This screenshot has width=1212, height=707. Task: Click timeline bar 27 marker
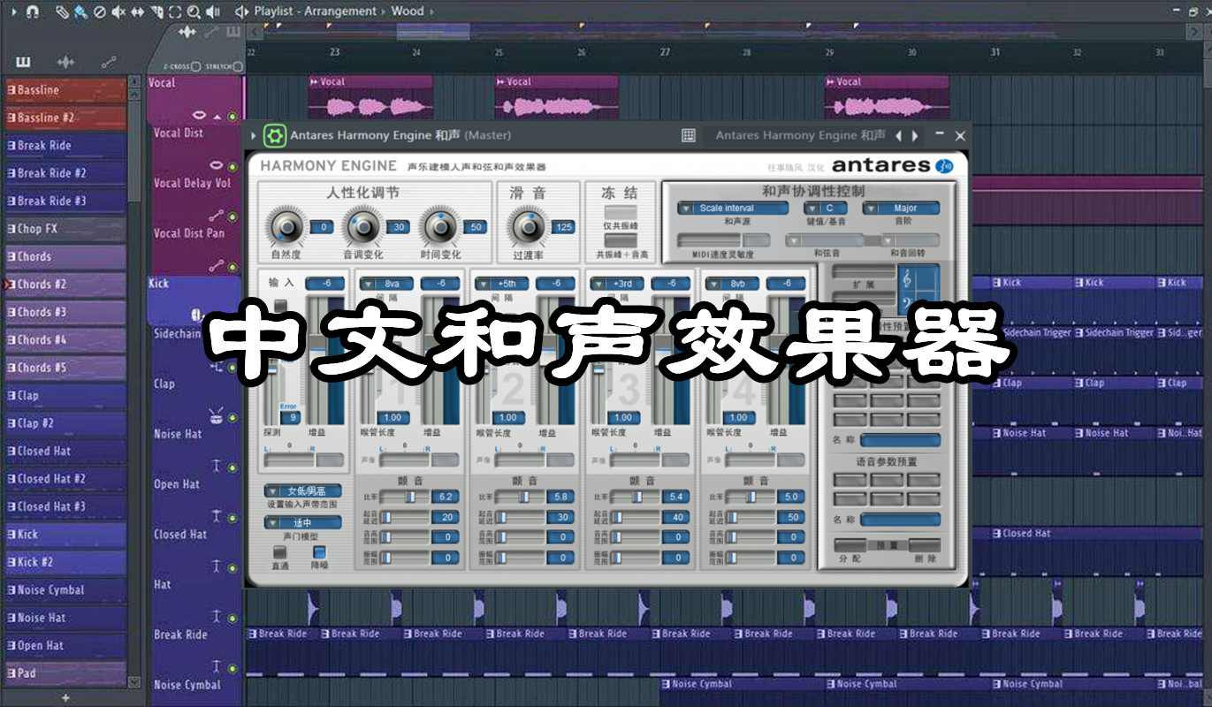pyautogui.click(x=665, y=53)
